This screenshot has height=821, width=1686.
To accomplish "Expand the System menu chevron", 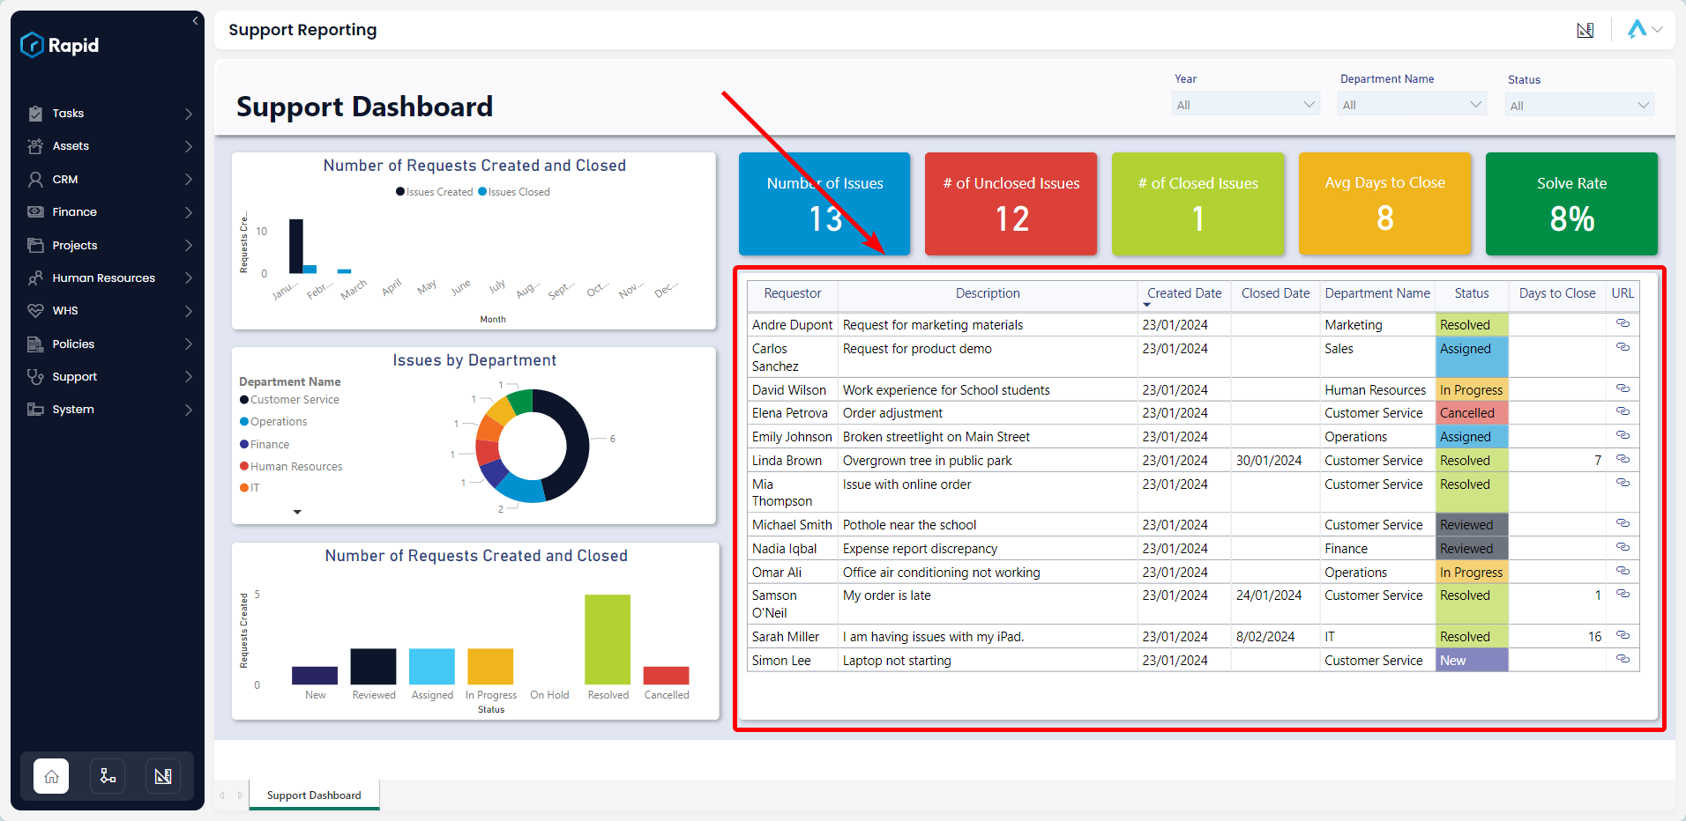I will (189, 410).
